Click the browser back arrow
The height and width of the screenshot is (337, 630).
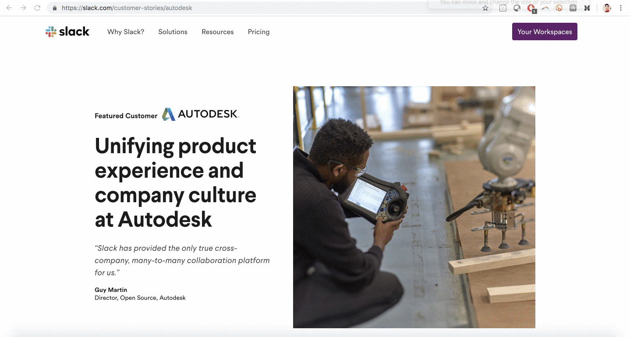tap(9, 8)
